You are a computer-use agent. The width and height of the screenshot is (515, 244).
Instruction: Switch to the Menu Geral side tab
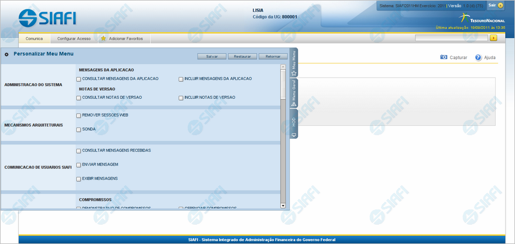coord(294,93)
